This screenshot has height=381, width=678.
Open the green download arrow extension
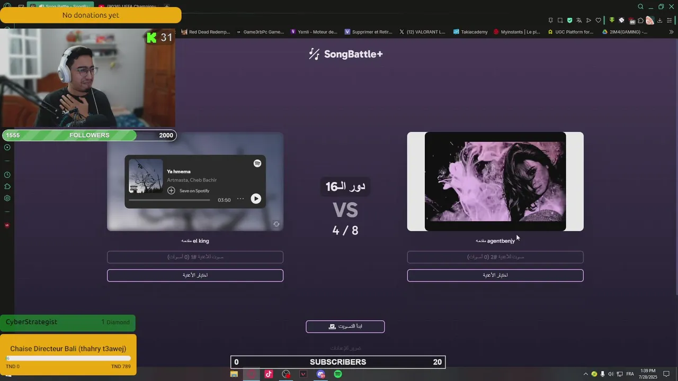tap(612, 20)
